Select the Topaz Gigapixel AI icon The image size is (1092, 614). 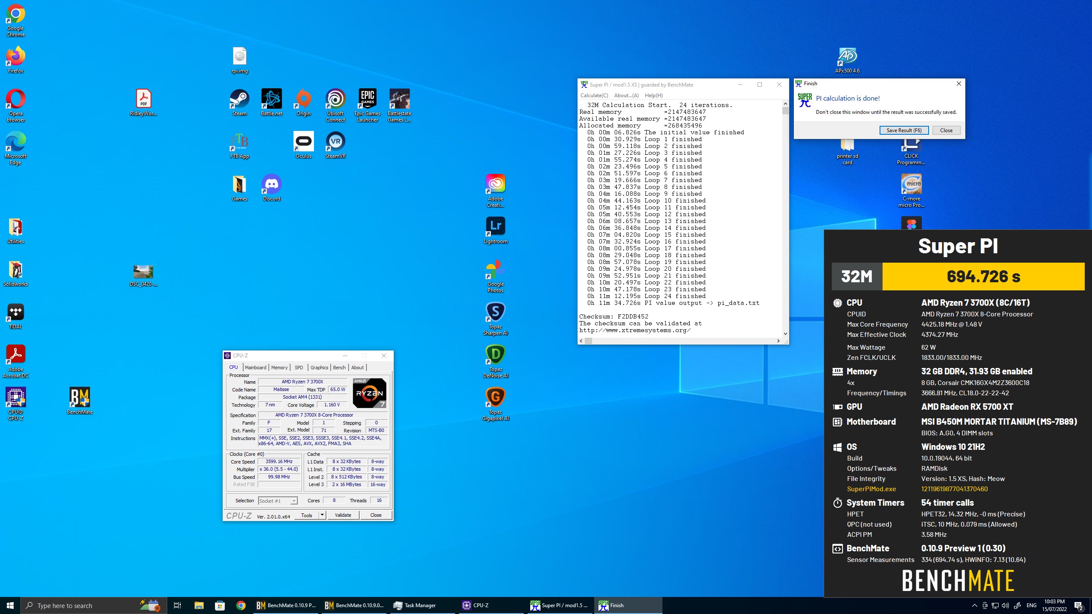pyautogui.click(x=495, y=404)
